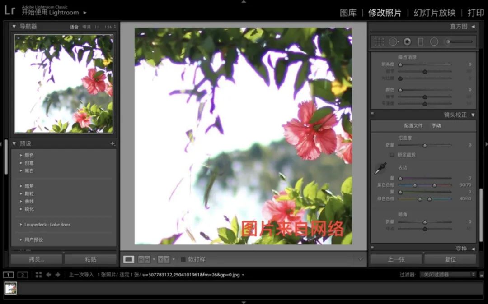Viewport: 488px width, 304px height.
Task: Activate the red eye correction tool
Action: click(407, 41)
